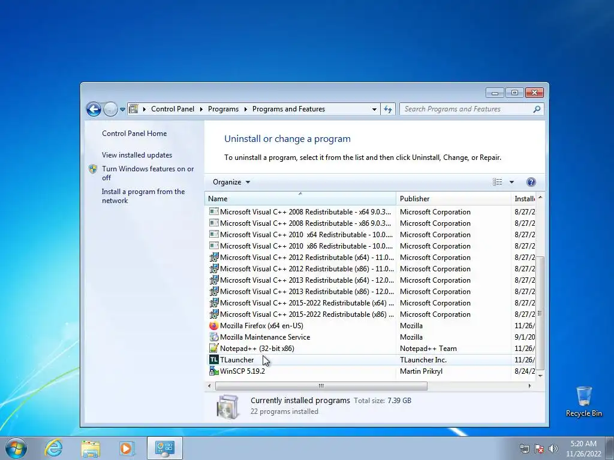This screenshot has height=460, width=614.
Task: Click vertical scrollbar down arrow
Action: pos(540,376)
